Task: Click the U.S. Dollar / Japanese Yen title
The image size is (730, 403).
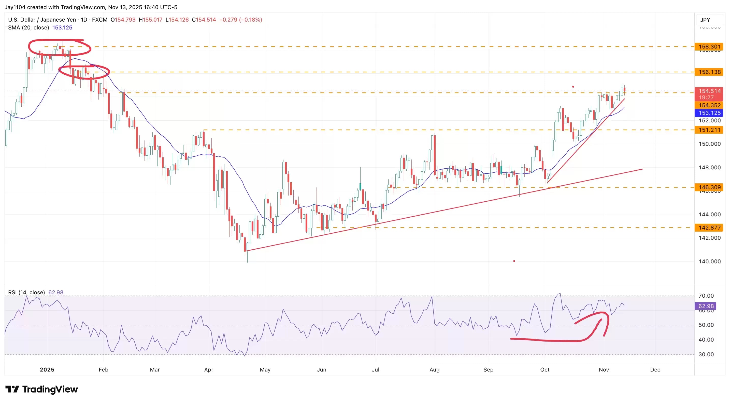Action: [42, 20]
